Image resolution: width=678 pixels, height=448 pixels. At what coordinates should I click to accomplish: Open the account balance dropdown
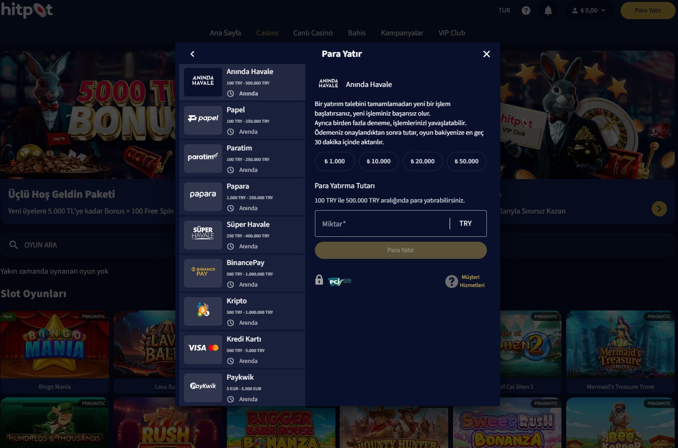589,11
